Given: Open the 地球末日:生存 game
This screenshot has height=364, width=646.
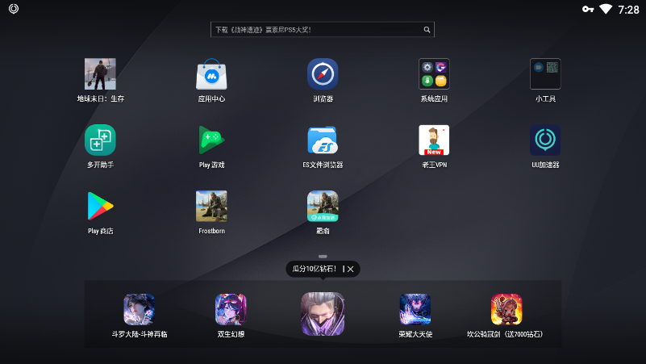Looking at the screenshot, I should pos(100,74).
